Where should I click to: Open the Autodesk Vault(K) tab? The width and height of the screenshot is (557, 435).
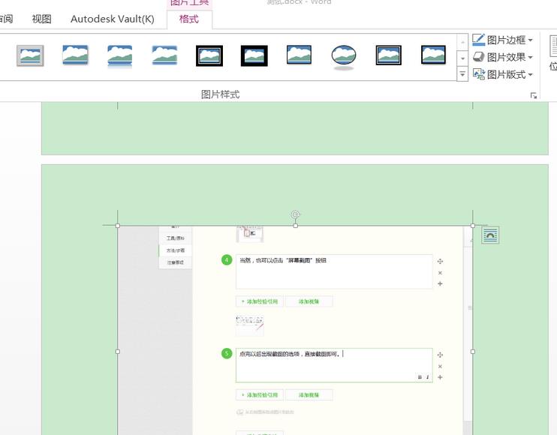tap(112, 19)
